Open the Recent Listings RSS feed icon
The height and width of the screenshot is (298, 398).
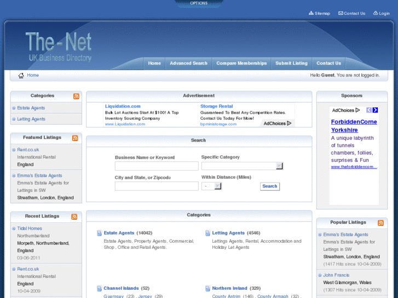74,217
